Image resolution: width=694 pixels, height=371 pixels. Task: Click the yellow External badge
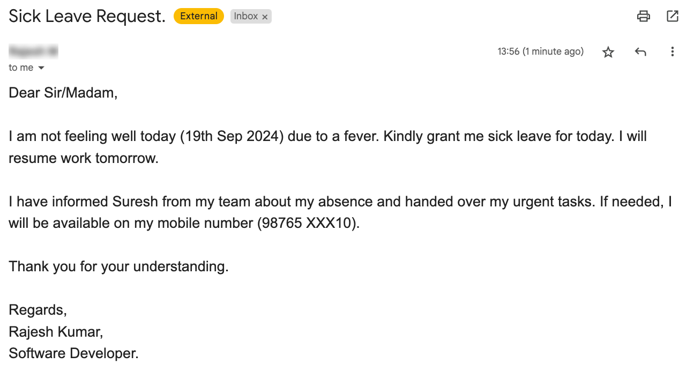pyautogui.click(x=198, y=16)
